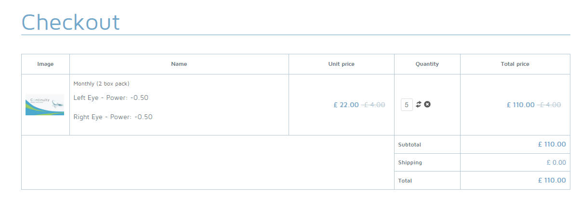Click the final Total row label
Viewport: 581px width, 209px height.
point(405,181)
